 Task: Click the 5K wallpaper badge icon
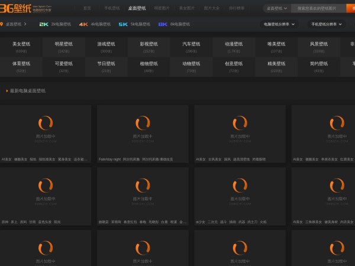click(x=123, y=24)
